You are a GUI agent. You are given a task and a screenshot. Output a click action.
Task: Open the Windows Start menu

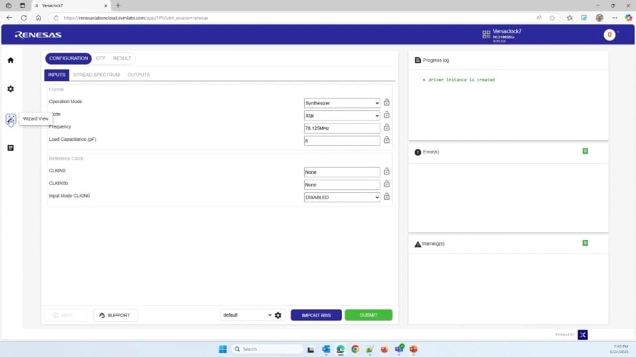[x=223, y=349]
